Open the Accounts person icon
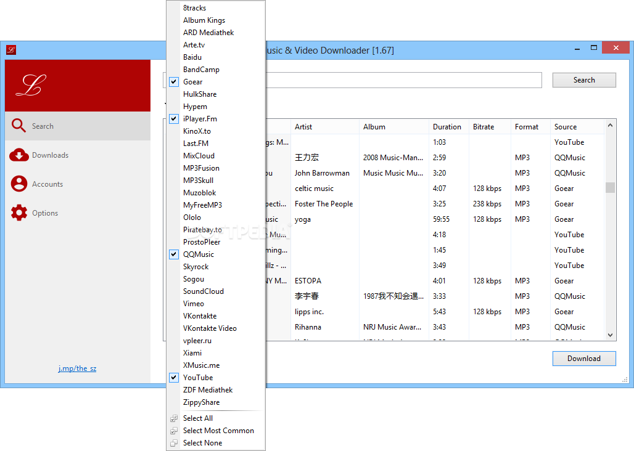Image resolution: width=634 pixels, height=451 pixels. coord(19,184)
